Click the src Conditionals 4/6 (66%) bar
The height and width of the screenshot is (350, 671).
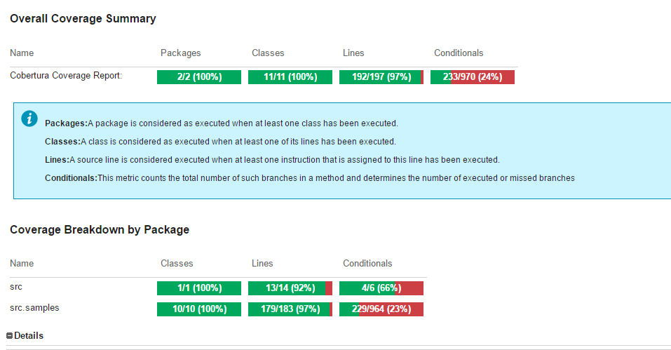pyautogui.click(x=381, y=288)
